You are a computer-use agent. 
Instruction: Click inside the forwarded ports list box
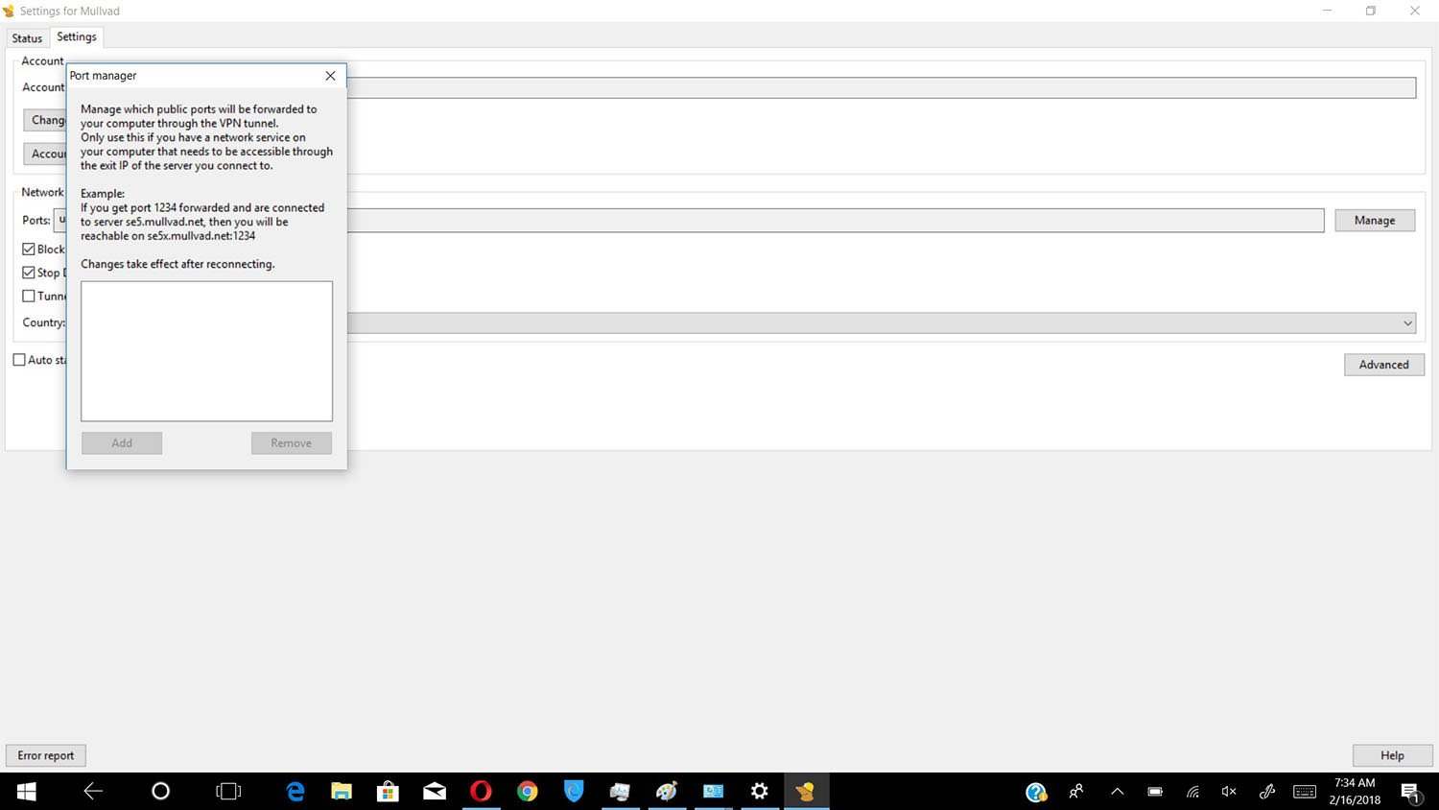(x=206, y=351)
